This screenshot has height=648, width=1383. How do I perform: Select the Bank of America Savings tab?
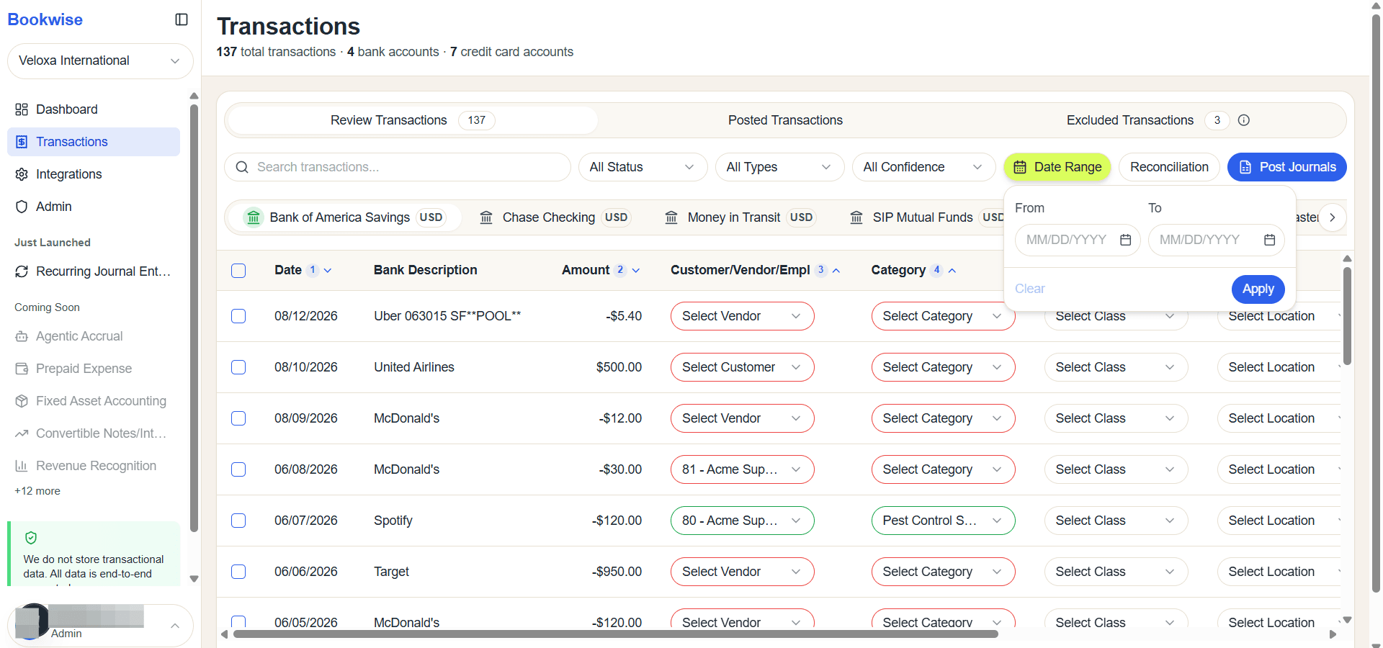click(345, 217)
